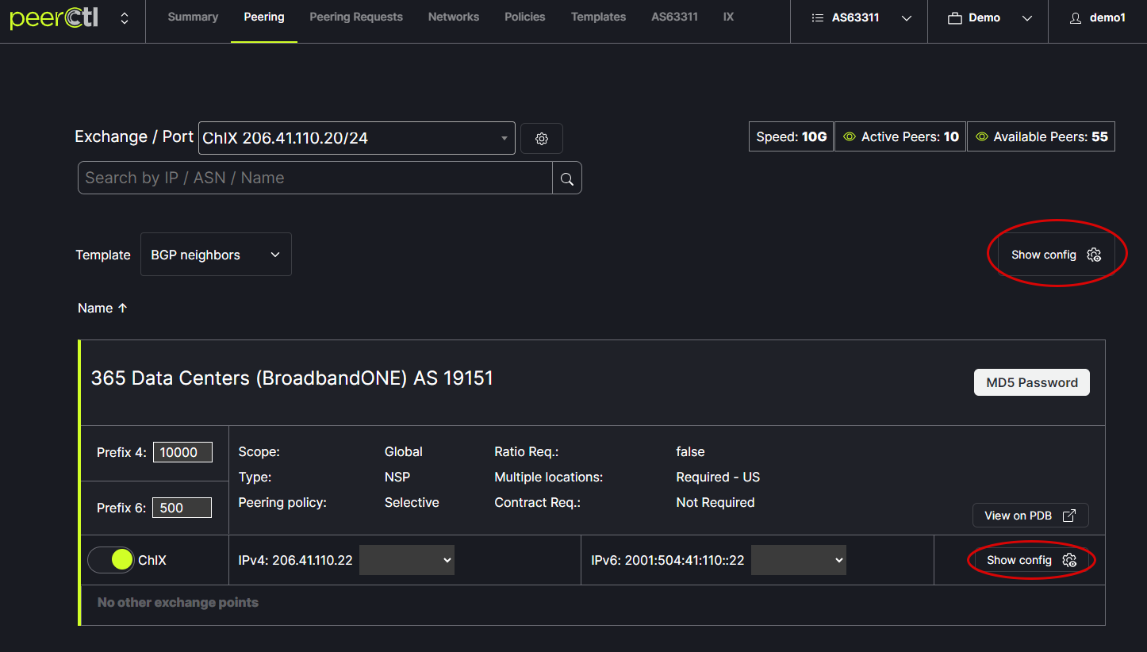Viewport: 1147px width, 652px height.
Task: Open the IPv4 206.41.110.22 dropdown
Action: 407,560
